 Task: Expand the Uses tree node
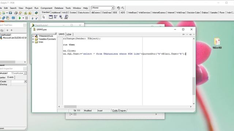33,42
